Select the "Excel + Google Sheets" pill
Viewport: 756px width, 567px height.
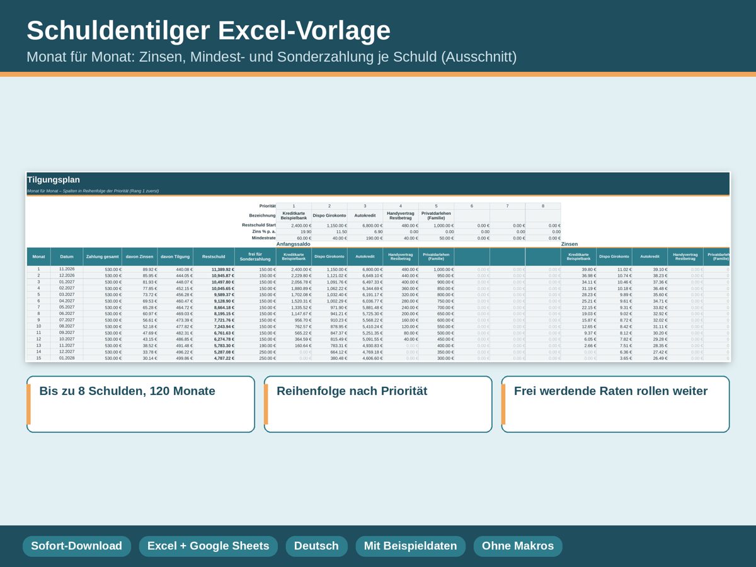pyautogui.click(x=209, y=546)
